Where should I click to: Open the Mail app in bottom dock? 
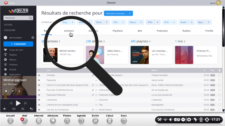click(x=25, y=119)
